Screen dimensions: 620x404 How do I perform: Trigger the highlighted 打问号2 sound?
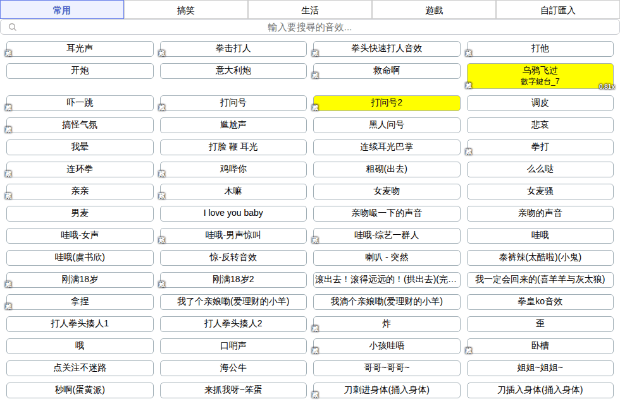click(387, 104)
